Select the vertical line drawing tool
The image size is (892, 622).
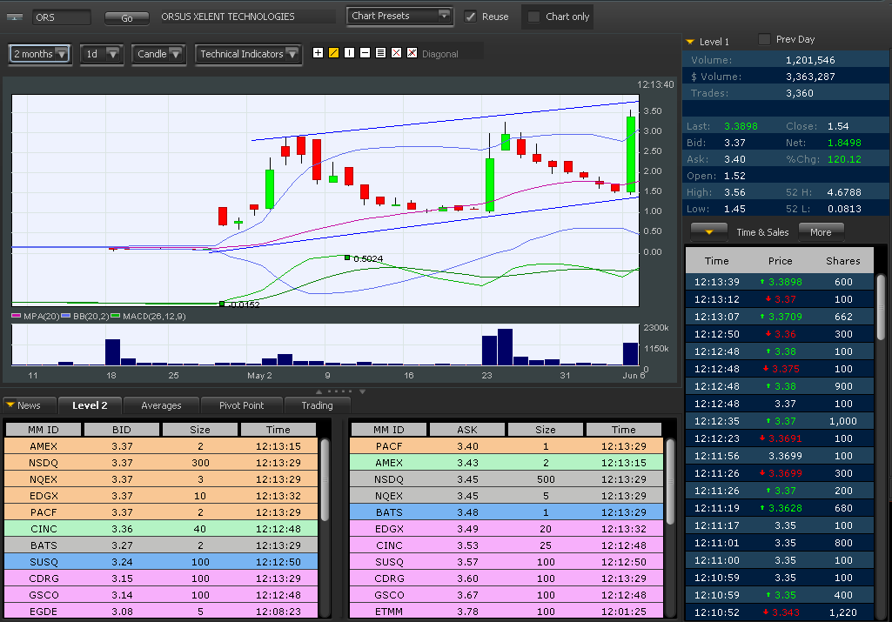coord(349,53)
